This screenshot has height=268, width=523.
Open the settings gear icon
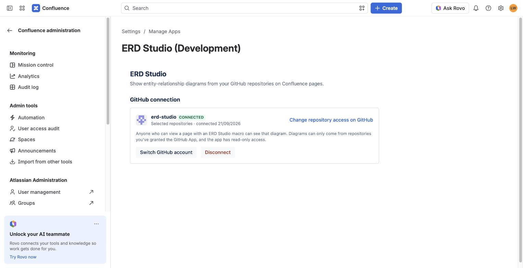[501, 8]
